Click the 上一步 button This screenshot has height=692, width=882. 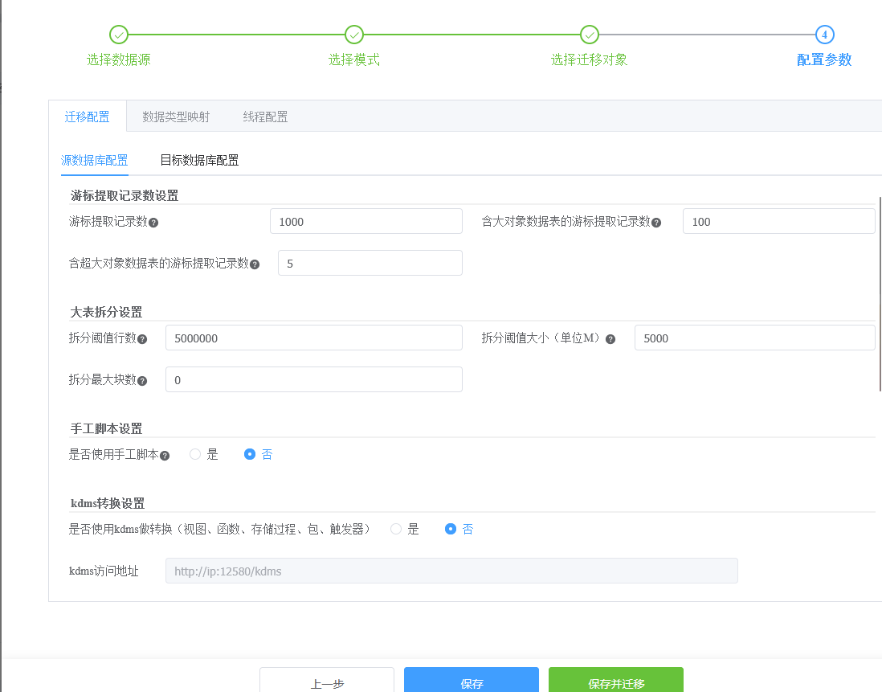click(x=327, y=681)
